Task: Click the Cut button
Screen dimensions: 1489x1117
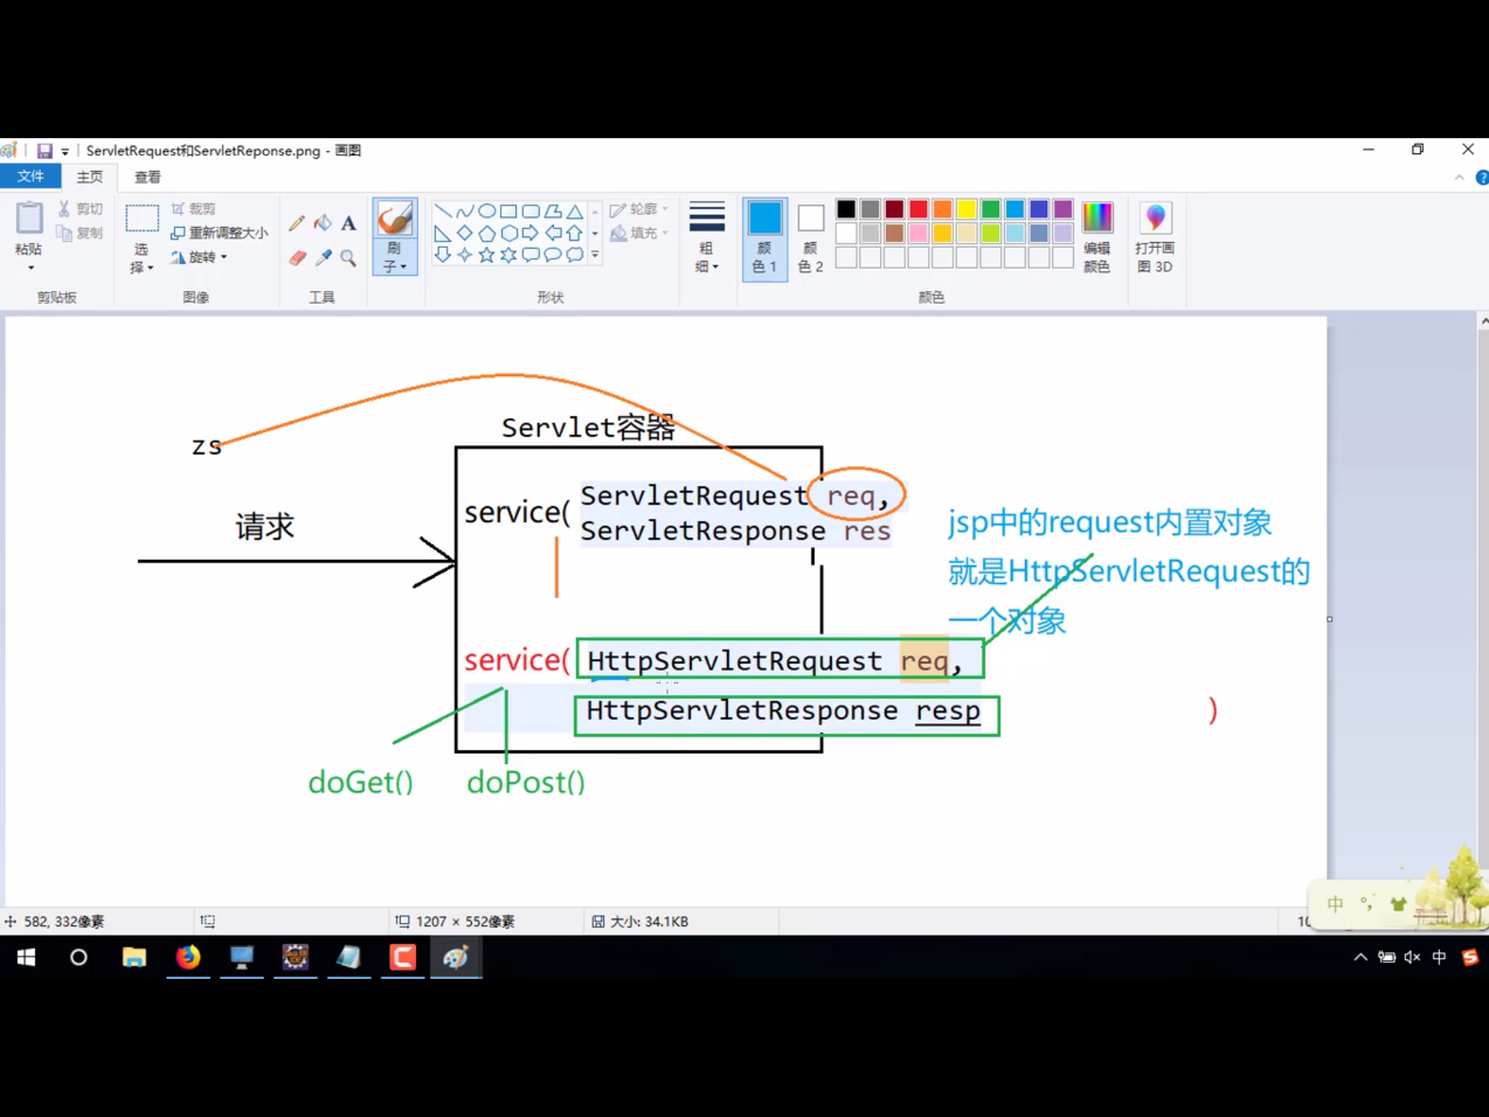Action: [81, 209]
